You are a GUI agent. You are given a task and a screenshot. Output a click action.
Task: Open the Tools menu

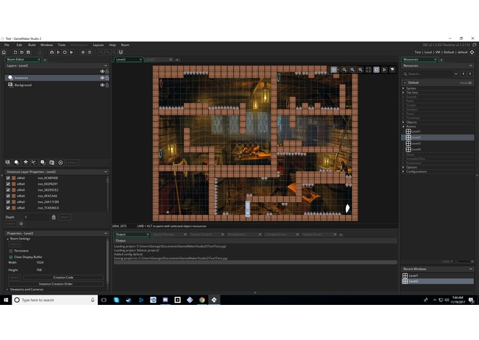click(62, 45)
